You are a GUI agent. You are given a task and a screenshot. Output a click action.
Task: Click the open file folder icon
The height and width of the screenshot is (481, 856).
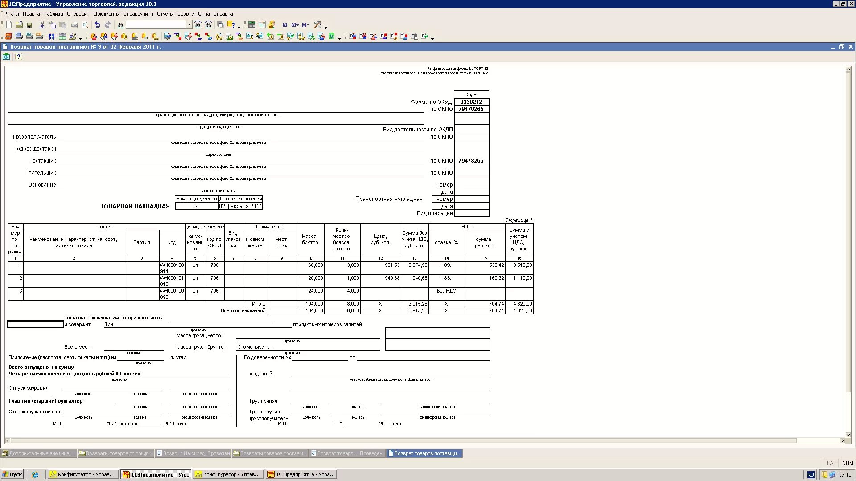coord(19,25)
